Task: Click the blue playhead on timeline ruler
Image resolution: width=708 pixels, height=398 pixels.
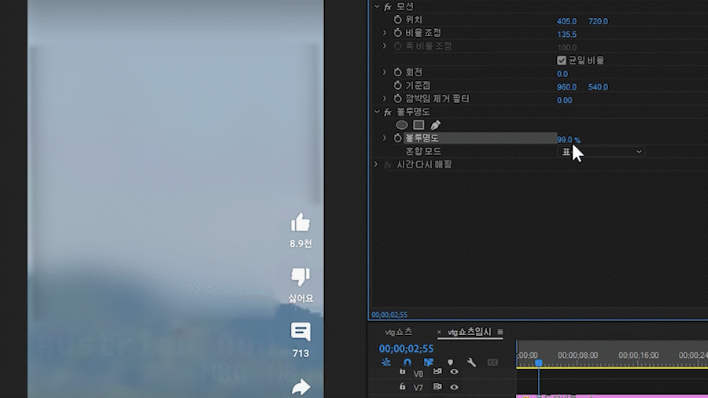Action: point(538,363)
